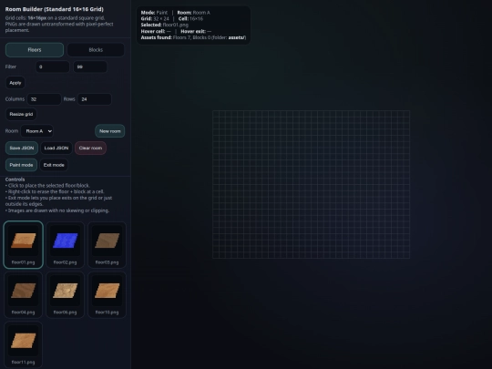Click the 'Grid: 32 × 24' status text
The height and width of the screenshot is (369, 492).
click(155, 18)
